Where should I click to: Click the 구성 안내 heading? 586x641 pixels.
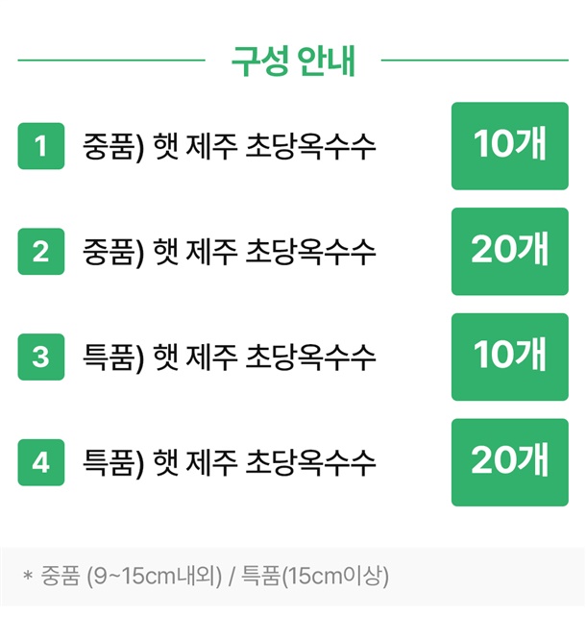coord(293,61)
